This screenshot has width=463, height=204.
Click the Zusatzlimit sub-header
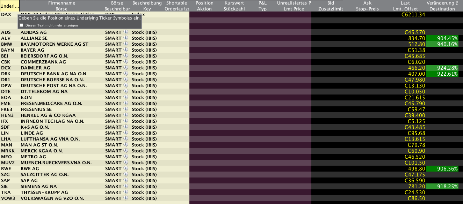click(x=331, y=9)
